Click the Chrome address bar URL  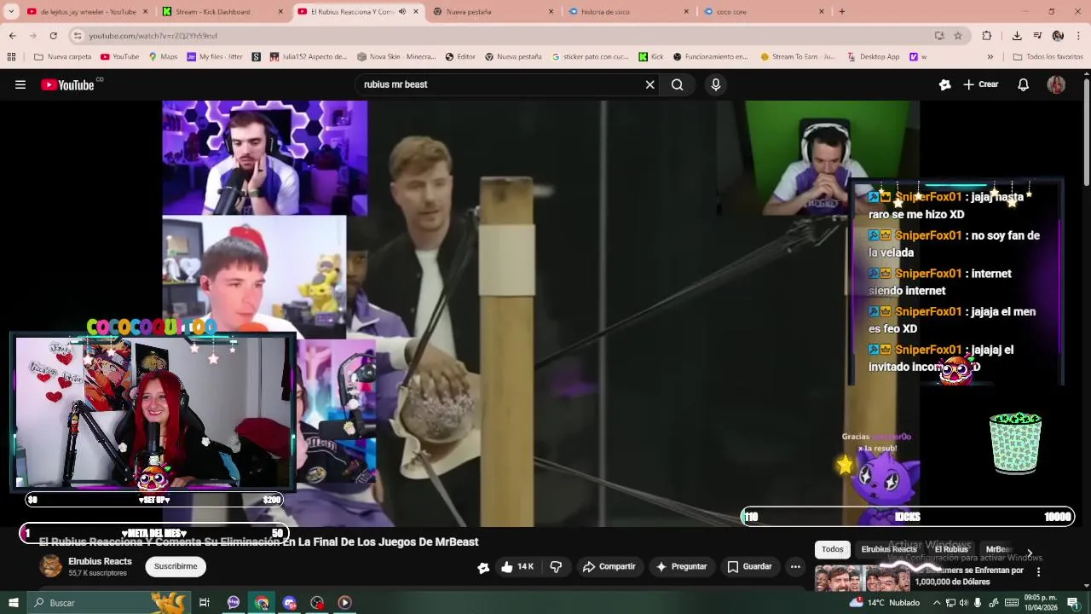coord(153,36)
